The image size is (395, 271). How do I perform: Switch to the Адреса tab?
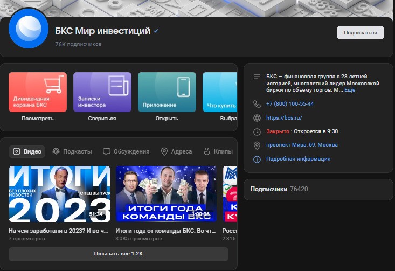coord(176,151)
